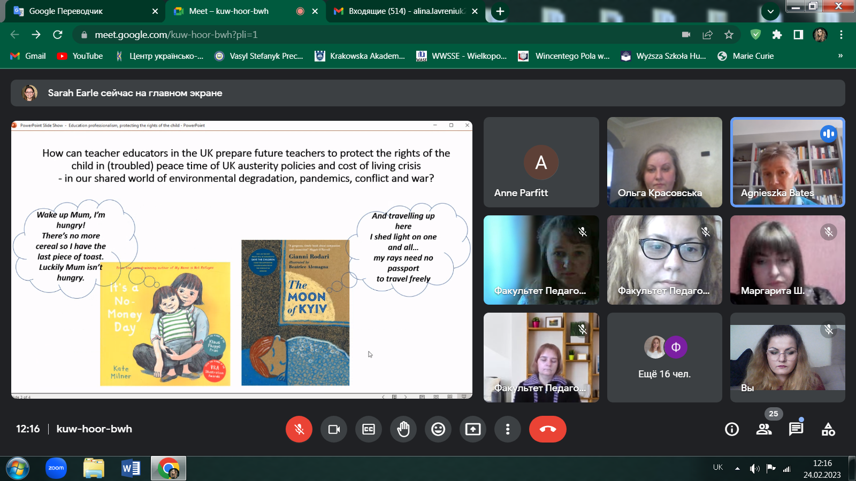
Task: Unmute the microphone in Meet
Action: tap(299, 429)
